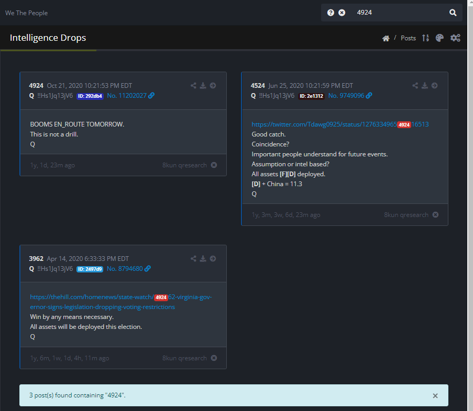The width and height of the screenshot is (473, 411).
Task: Open link No. 8794680
Action: click(x=125, y=269)
